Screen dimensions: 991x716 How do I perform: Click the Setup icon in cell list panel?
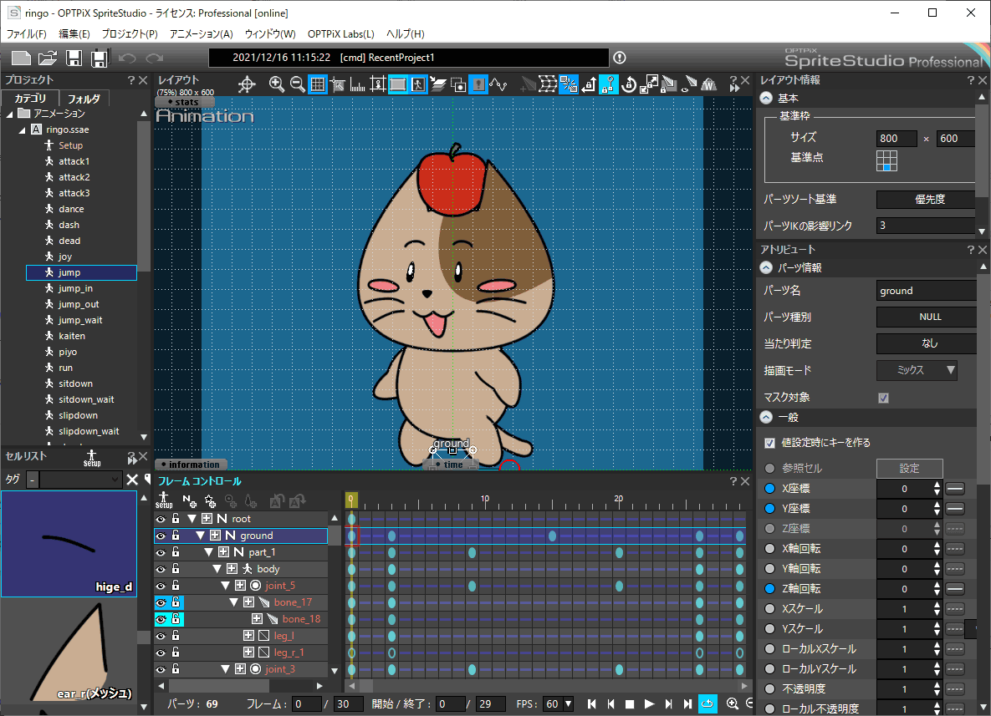click(x=92, y=458)
